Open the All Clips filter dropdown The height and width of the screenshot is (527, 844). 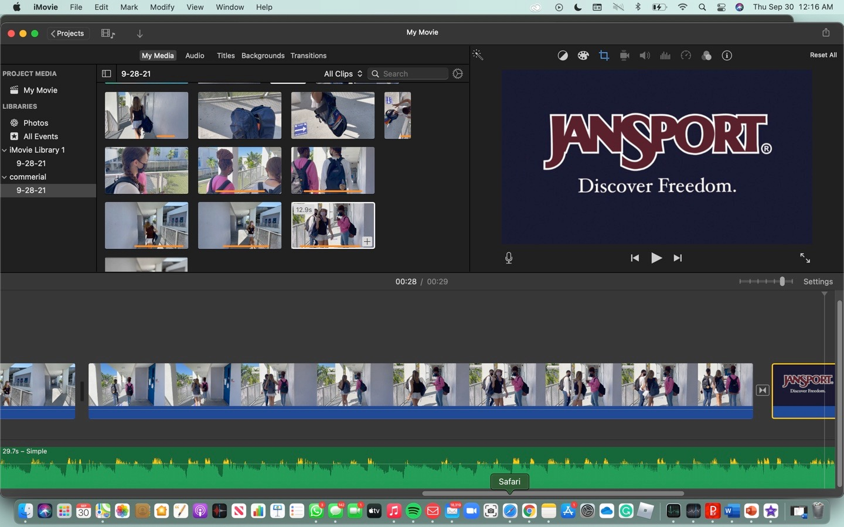click(343, 74)
